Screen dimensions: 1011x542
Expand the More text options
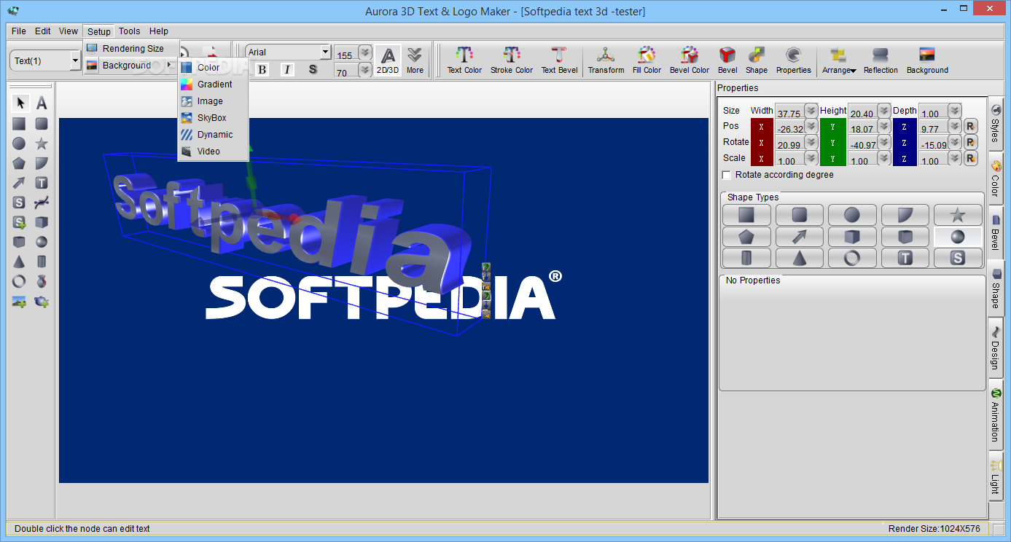415,60
